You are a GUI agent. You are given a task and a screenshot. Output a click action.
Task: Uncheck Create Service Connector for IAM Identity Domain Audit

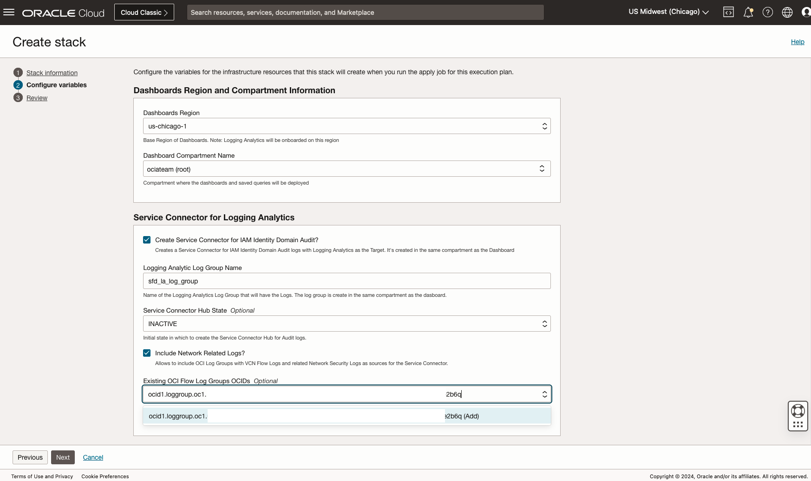(147, 239)
